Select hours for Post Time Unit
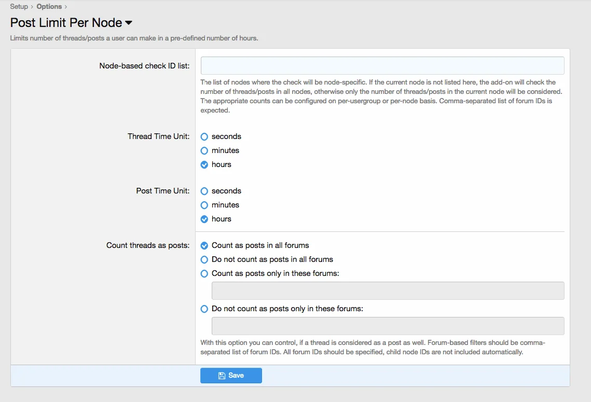Image resolution: width=591 pixels, height=402 pixels. click(x=204, y=219)
